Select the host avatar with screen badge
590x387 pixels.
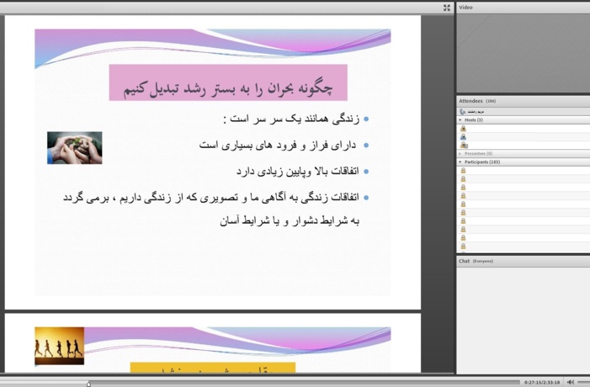(x=464, y=146)
